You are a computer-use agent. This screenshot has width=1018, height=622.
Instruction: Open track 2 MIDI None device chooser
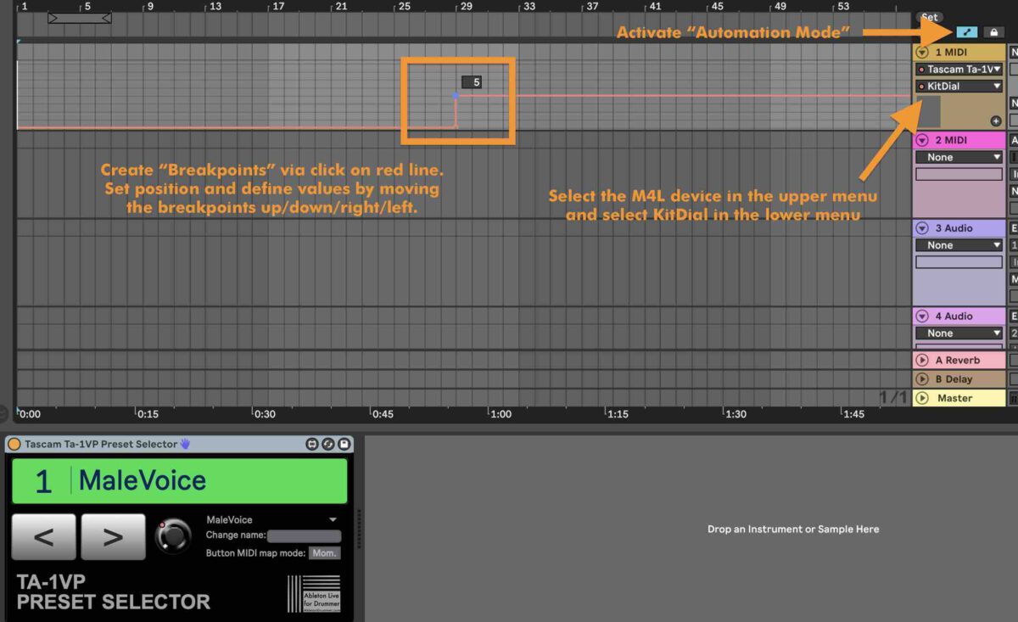coord(959,157)
